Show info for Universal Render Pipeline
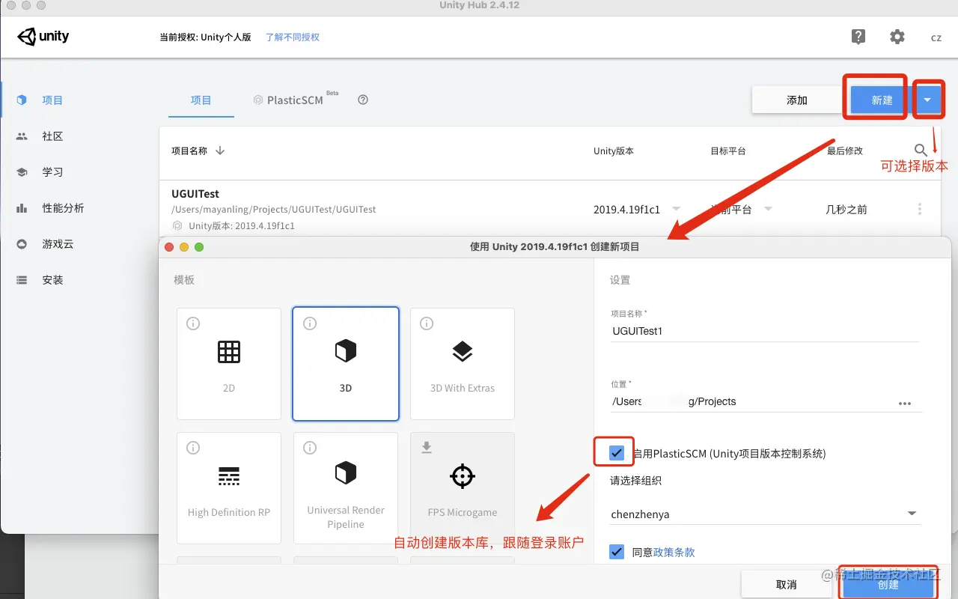 coord(310,448)
